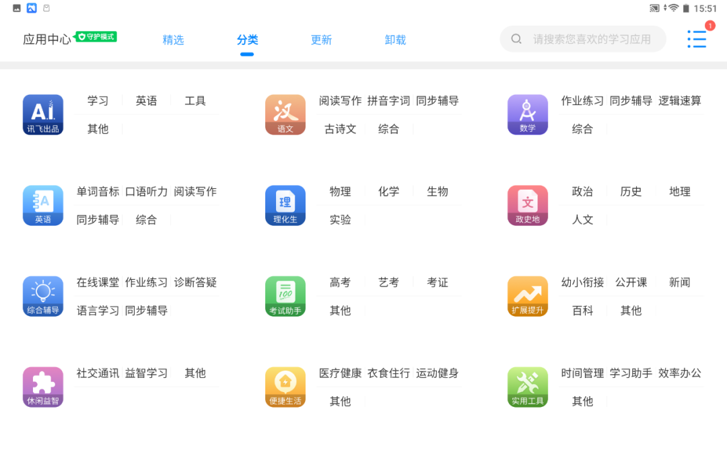Screen dimensions: 727x454
Task: Switch to the 卸载 tab
Action: tap(396, 40)
